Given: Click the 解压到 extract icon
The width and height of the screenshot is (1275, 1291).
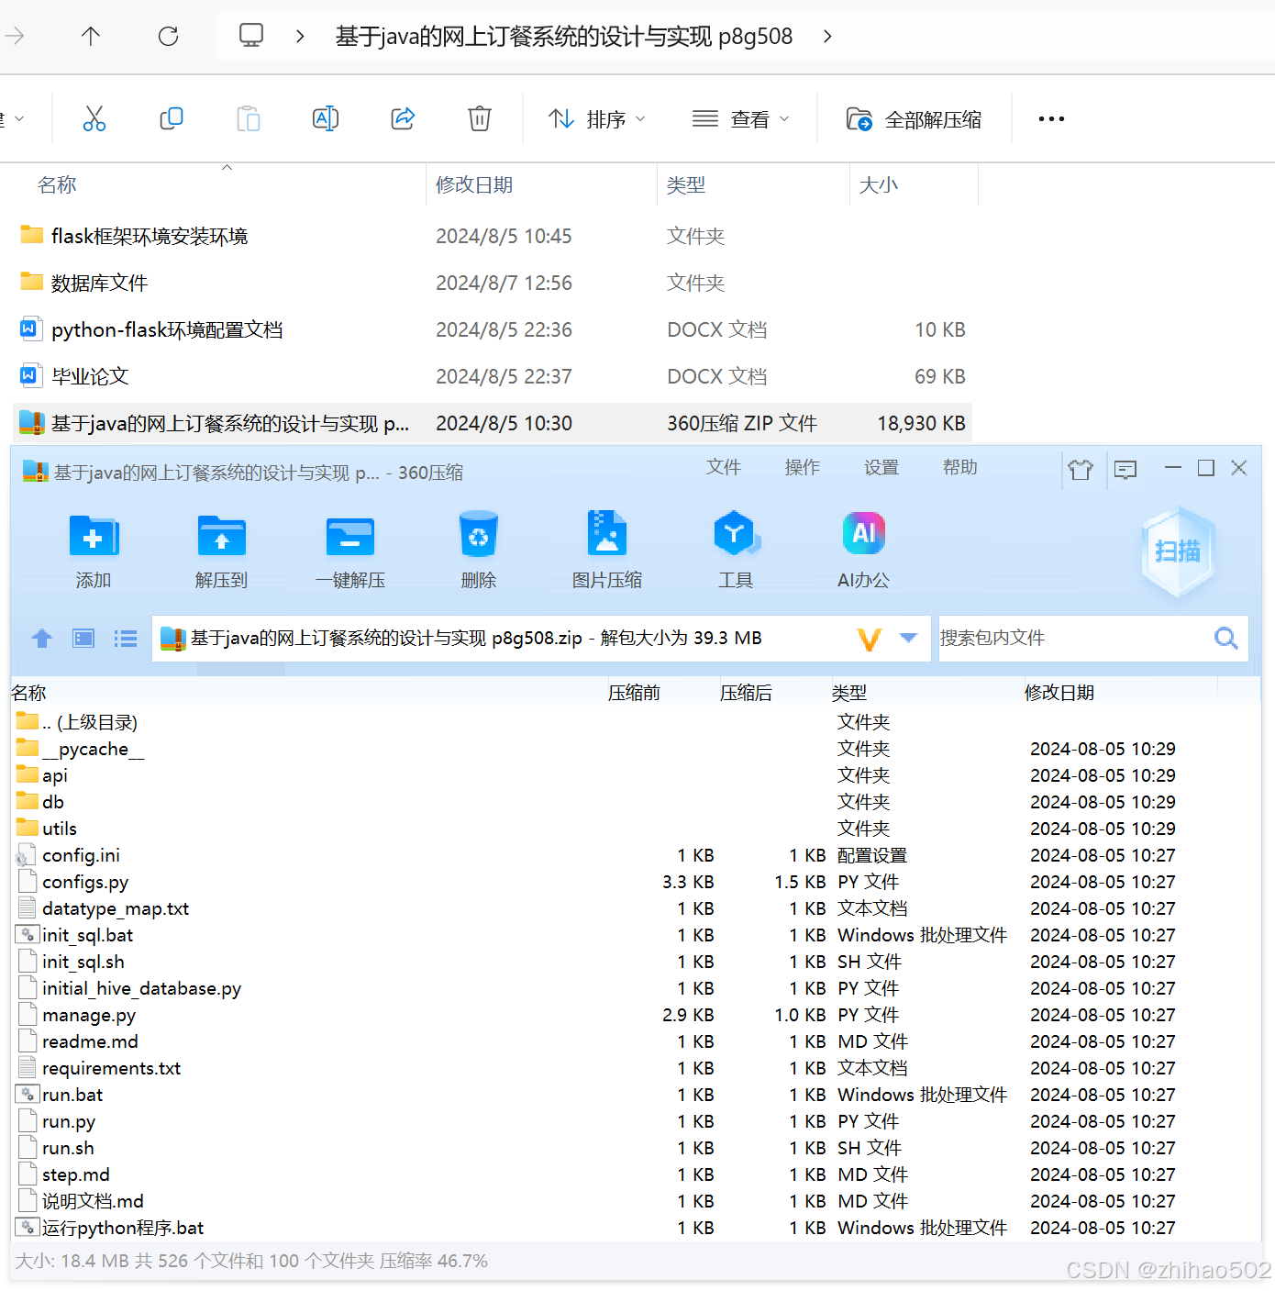Looking at the screenshot, I should click(x=221, y=548).
